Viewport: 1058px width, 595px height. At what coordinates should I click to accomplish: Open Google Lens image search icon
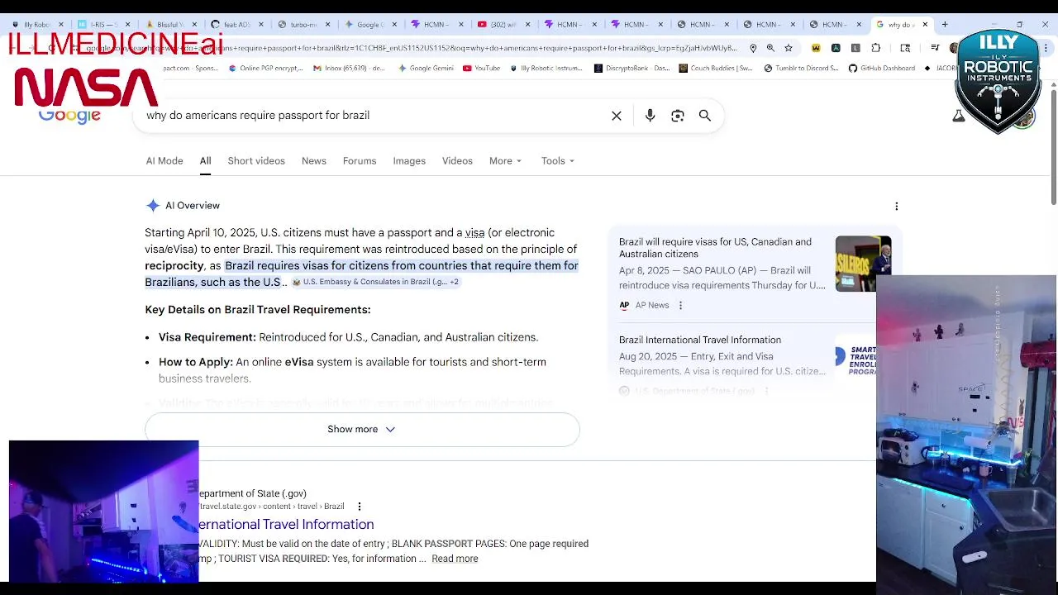[678, 116]
